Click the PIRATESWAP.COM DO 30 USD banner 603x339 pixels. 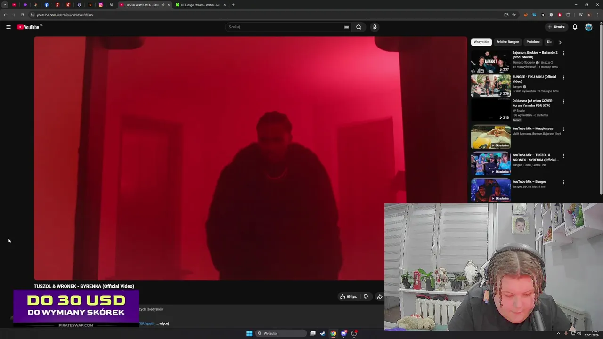click(x=76, y=308)
